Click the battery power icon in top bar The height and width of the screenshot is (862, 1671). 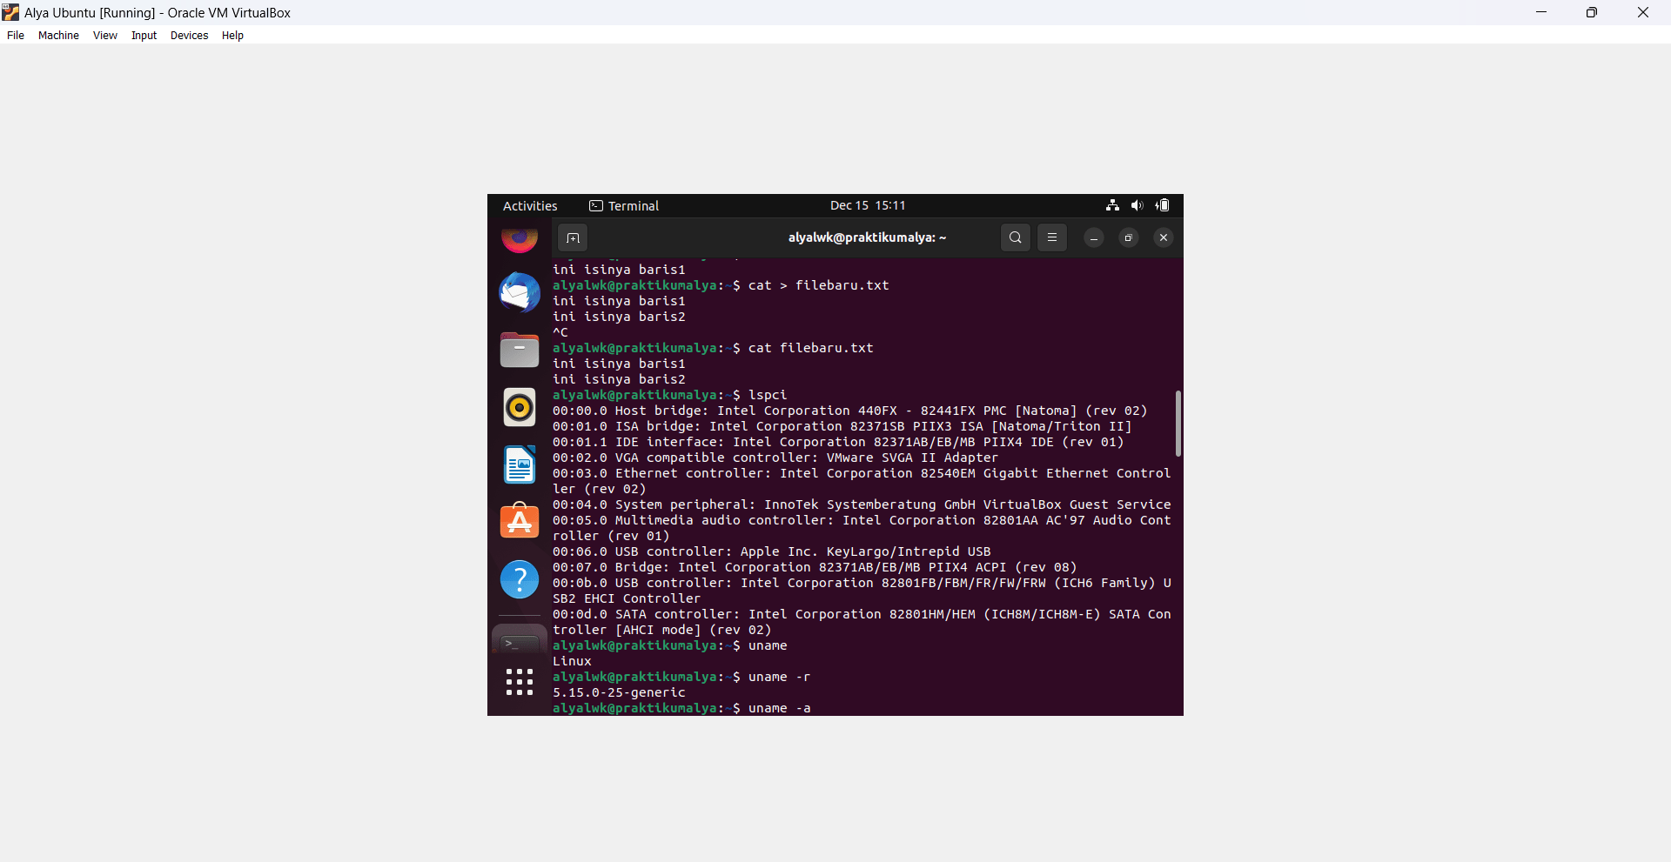(1163, 205)
